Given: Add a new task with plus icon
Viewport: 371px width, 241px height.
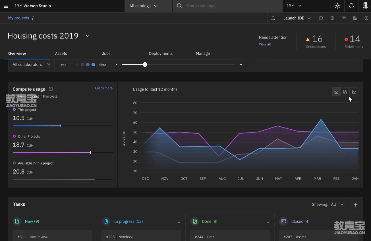Looking at the screenshot, I should [355, 205].
